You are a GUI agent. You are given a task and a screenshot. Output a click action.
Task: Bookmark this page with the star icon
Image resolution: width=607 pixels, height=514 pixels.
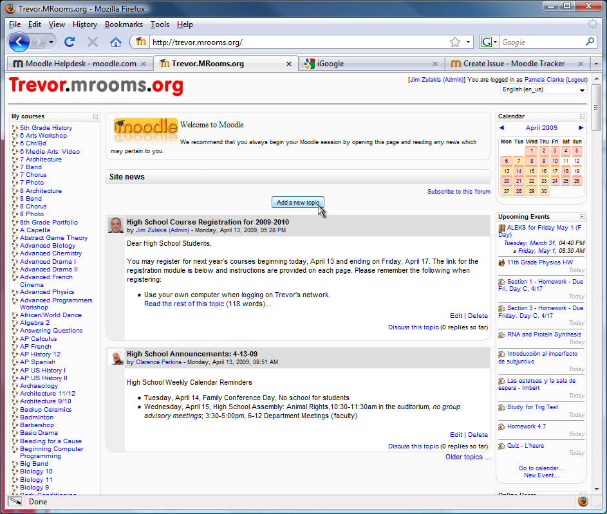[x=455, y=42]
